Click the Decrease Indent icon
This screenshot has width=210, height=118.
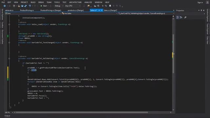click(x=95, y=6)
